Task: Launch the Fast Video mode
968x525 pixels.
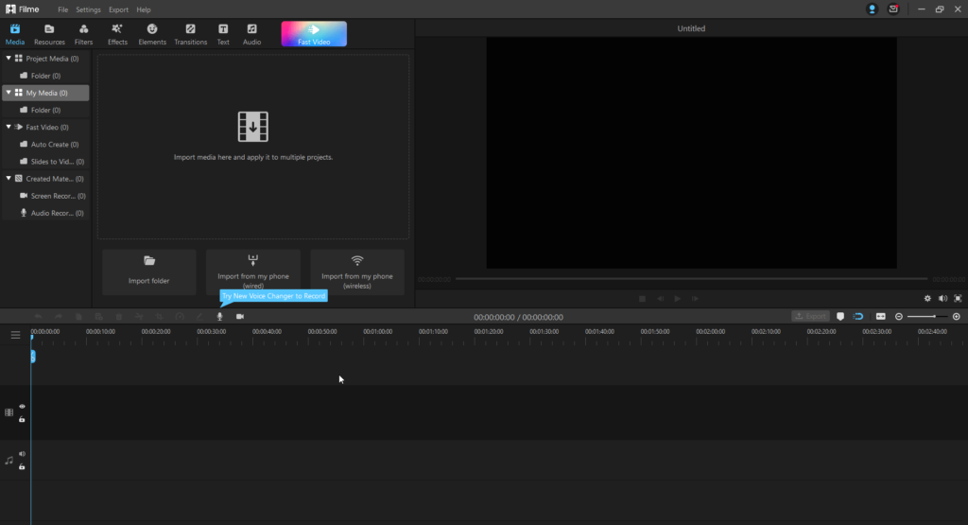Action: click(314, 34)
